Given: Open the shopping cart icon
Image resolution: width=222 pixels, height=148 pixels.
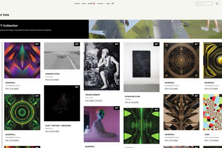Looking at the screenshot, I should pos(217,4).
